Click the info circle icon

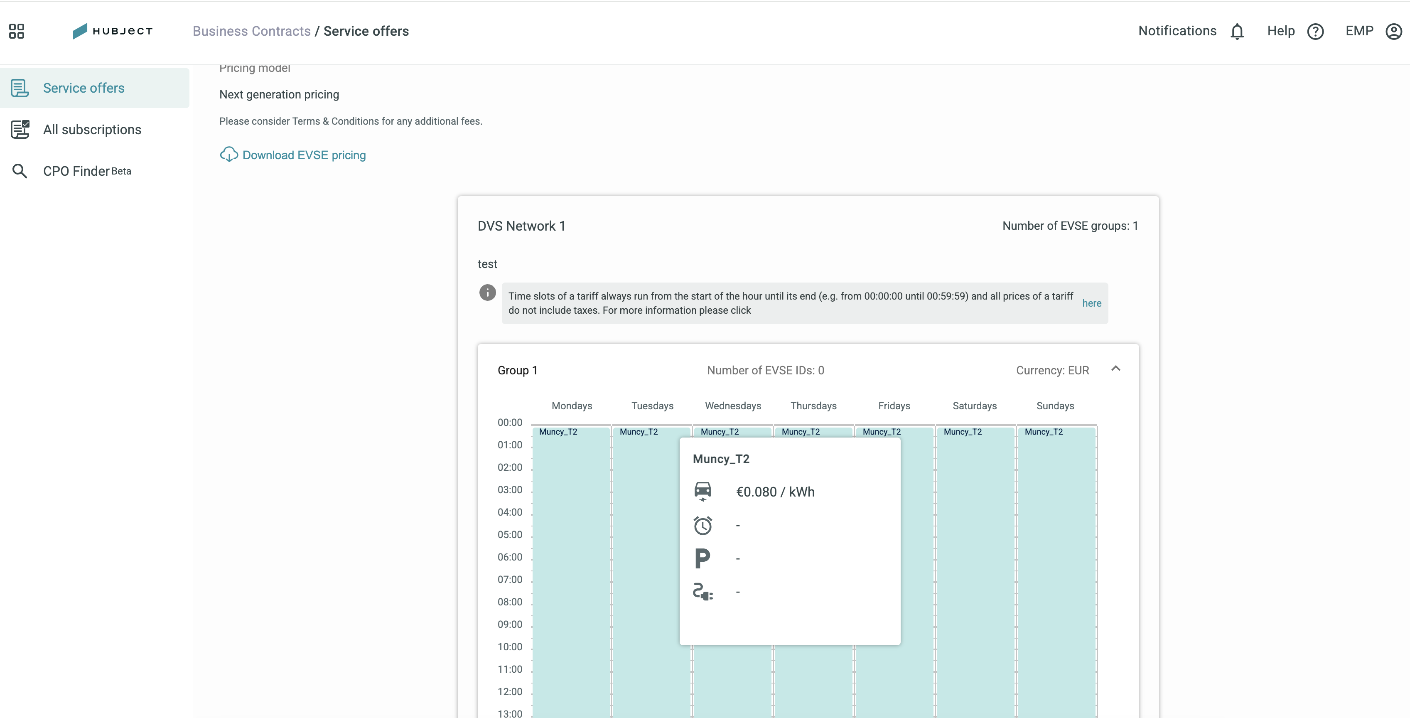[x=487, y=292]
